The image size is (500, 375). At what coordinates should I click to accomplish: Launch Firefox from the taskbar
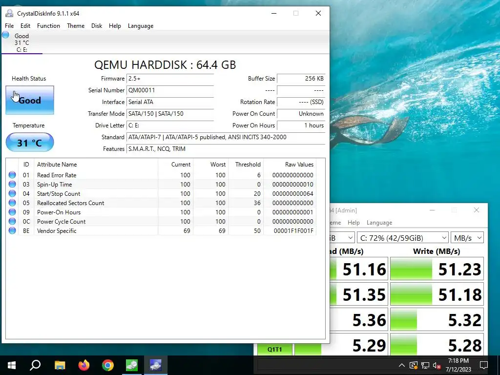click(84, 365)
